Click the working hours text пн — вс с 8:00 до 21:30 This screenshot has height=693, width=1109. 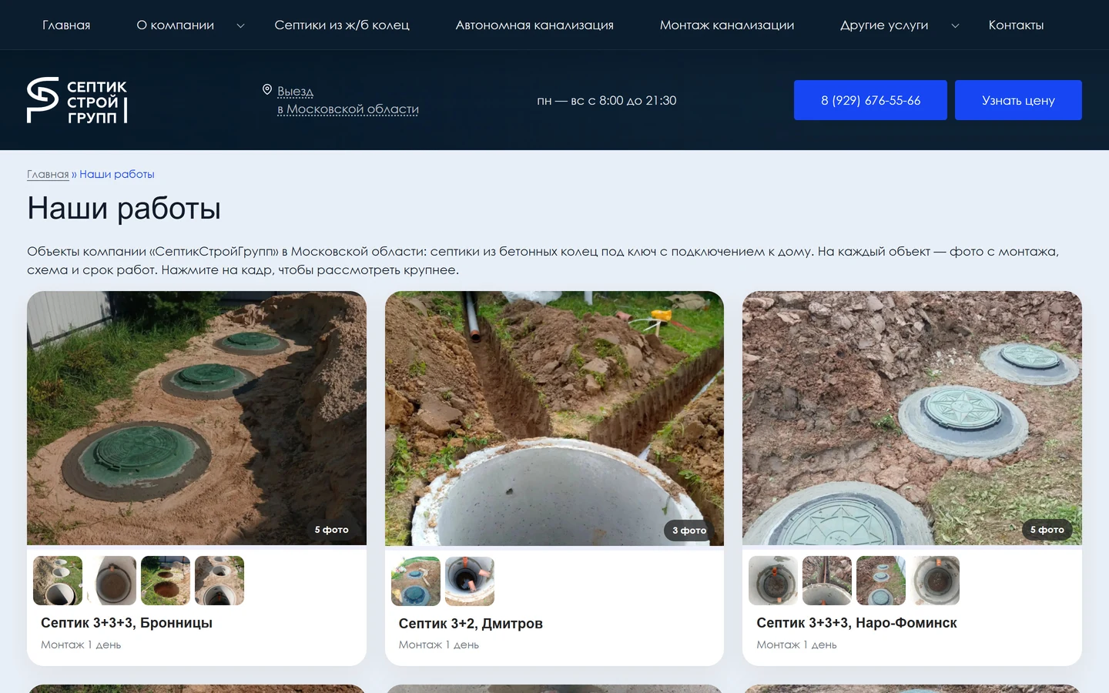click(x=607, y=101)
